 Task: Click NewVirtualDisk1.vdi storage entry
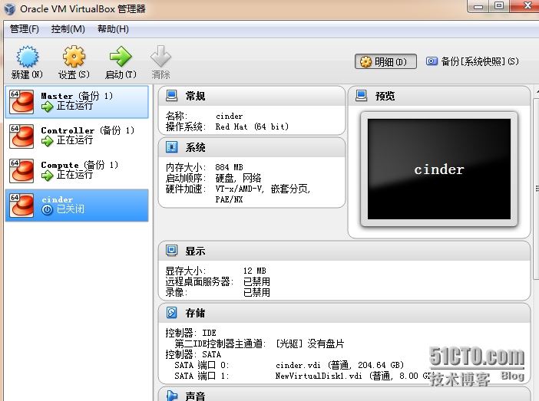(353, 376)
